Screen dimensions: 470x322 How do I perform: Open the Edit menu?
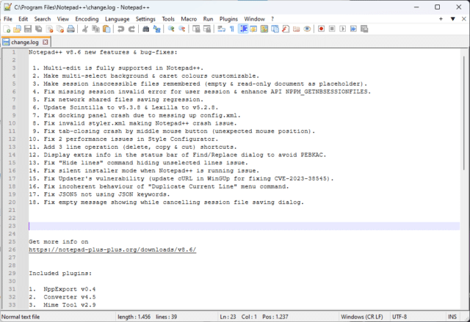pyautogui.click(x=23, y=19)
